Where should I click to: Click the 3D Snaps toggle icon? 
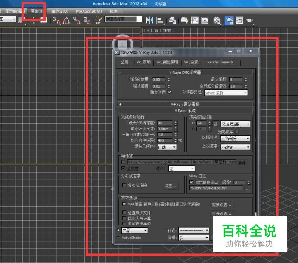pos(56,20)
